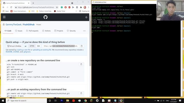Click the Set up in Desktop button
184x103 pixels.
click(x=14, y=46)
